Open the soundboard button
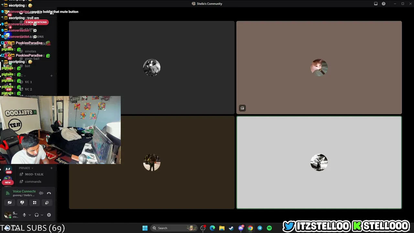The image size is (414, 233). 47,203
